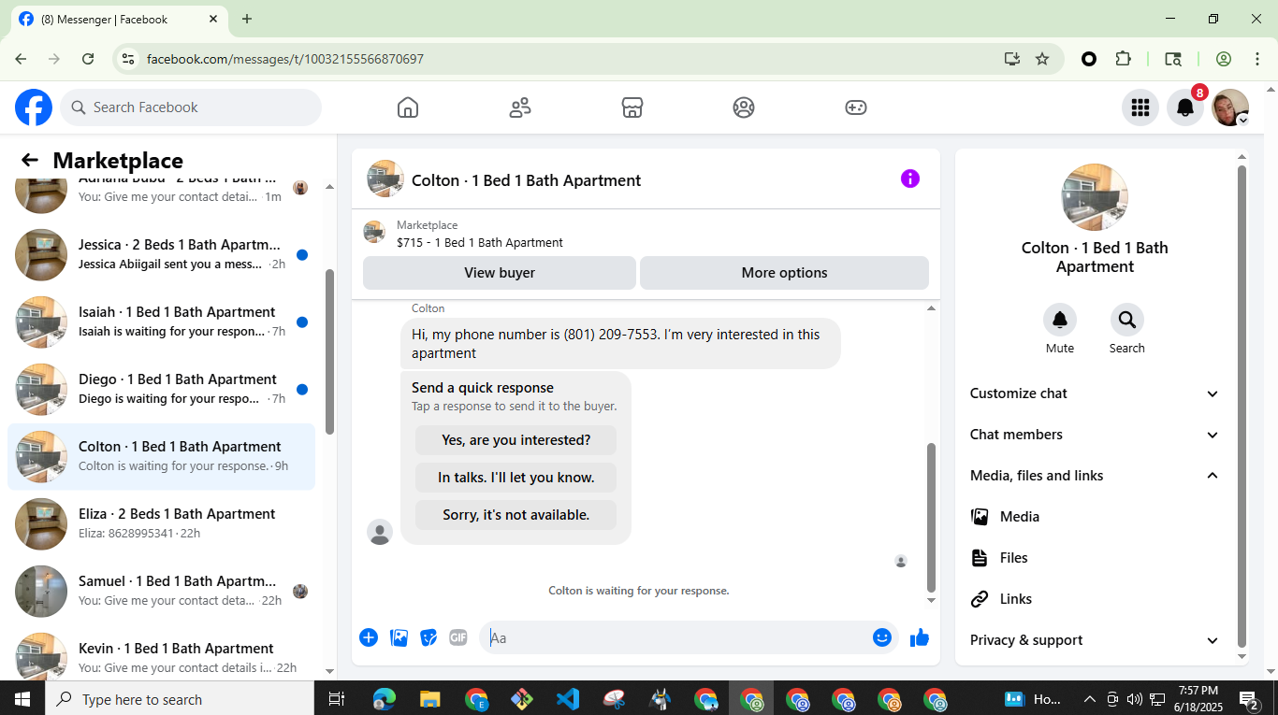
Task: Attach a photo using the image icon
Action: pos(399,637)
